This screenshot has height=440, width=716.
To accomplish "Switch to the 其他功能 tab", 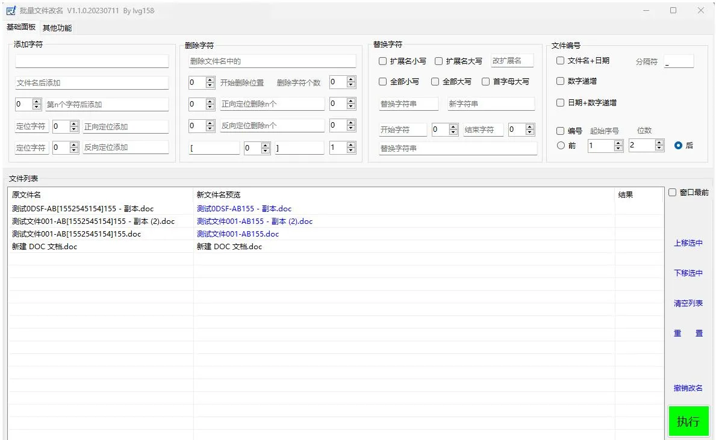I will coord(57,27).
